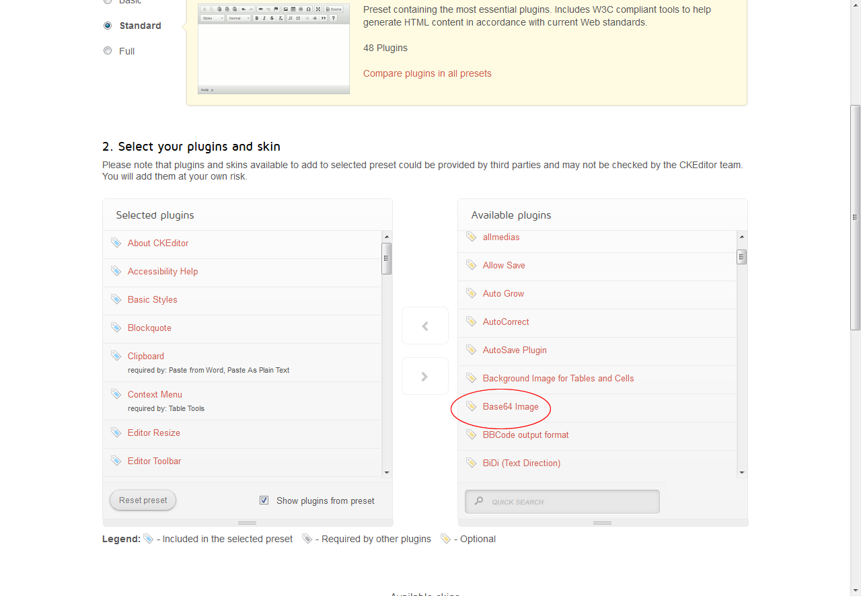Click the magnifier icon in Quick Search
This screenshot has height=596, width=861.
[x=479, y=501]
